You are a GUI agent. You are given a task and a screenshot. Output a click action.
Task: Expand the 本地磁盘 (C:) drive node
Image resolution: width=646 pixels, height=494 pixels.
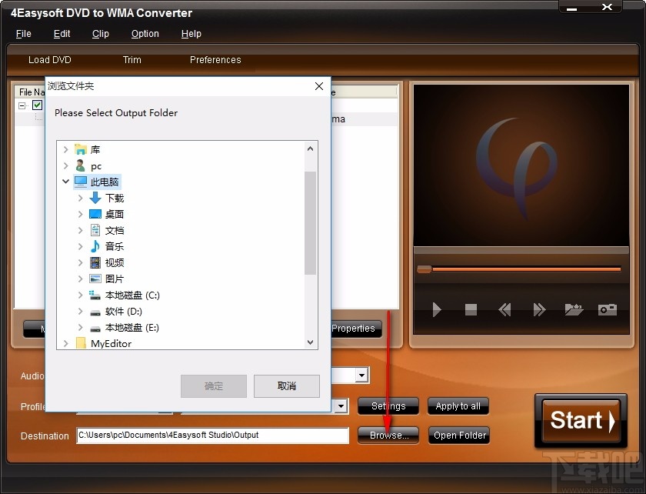[x=80, y=295]
